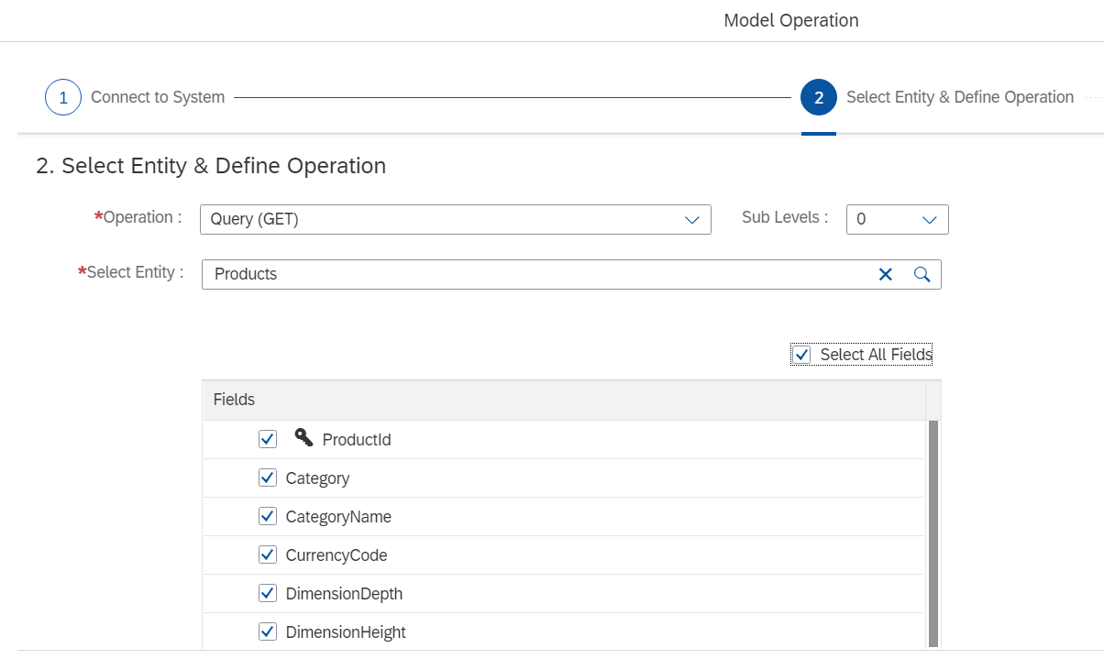Disable the DimensionDepth field checkbox

point(268,593)
